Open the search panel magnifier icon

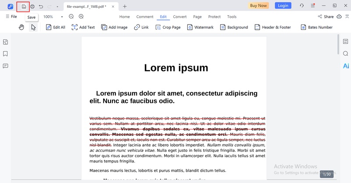[346, 53]
